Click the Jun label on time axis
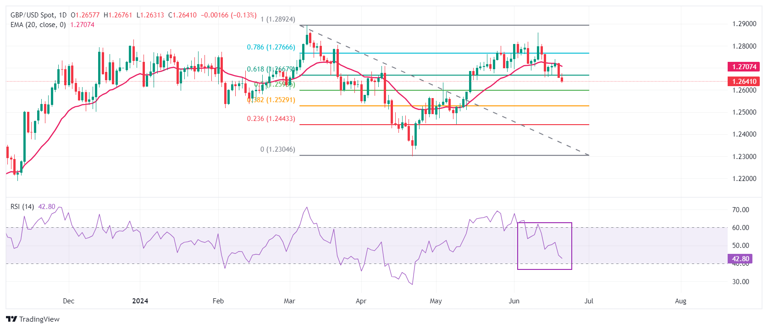This screenshot has height=329, width=768. tap(514, 301)
